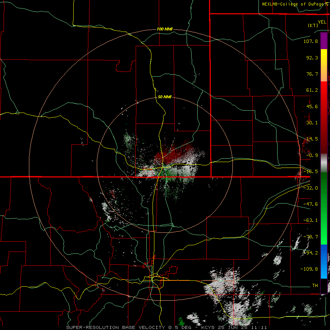330x330 pixels.
Task: Pick the purple segment of the color bar
Action: click(x=324, y=41)
